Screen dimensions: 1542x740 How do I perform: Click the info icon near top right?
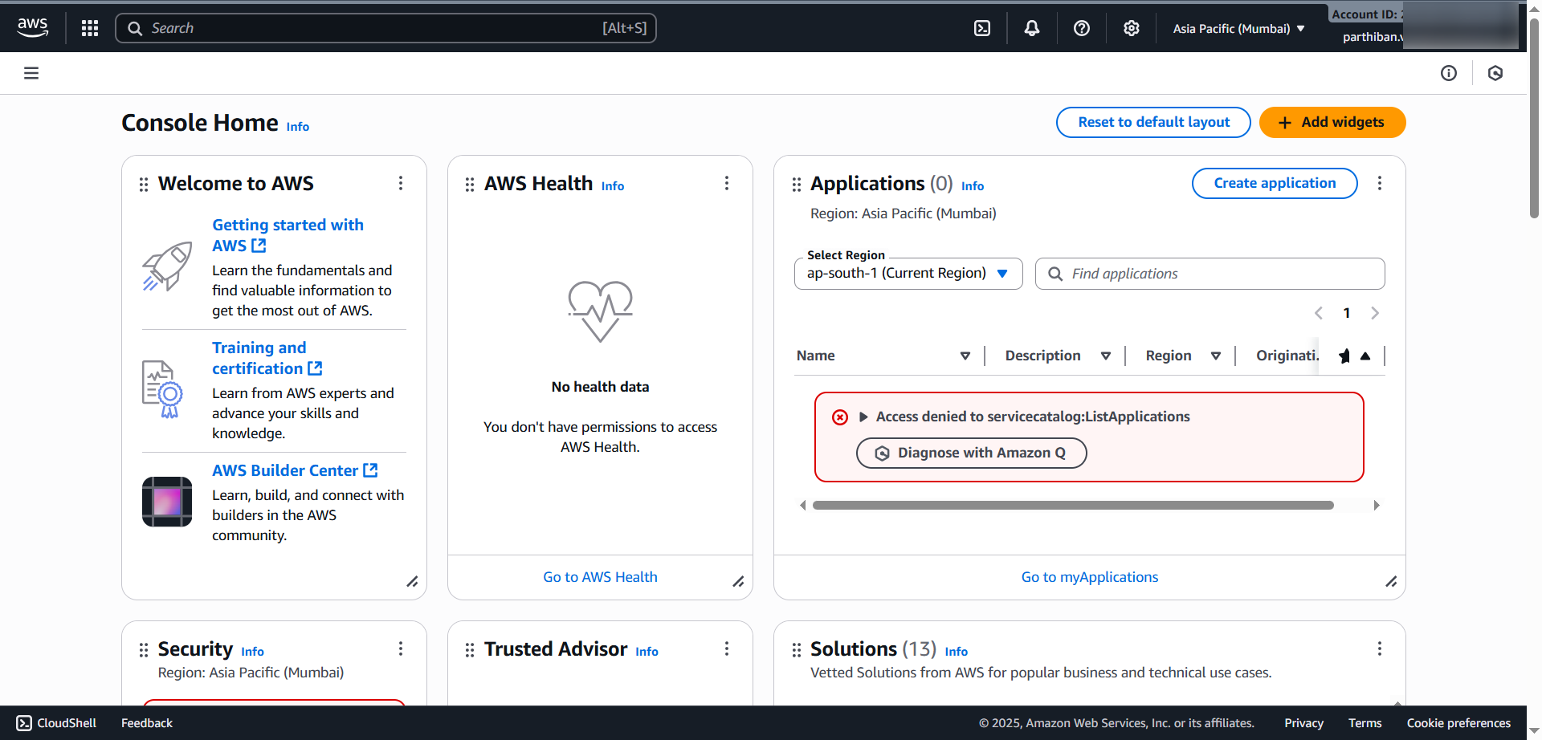pos(1449,73)
